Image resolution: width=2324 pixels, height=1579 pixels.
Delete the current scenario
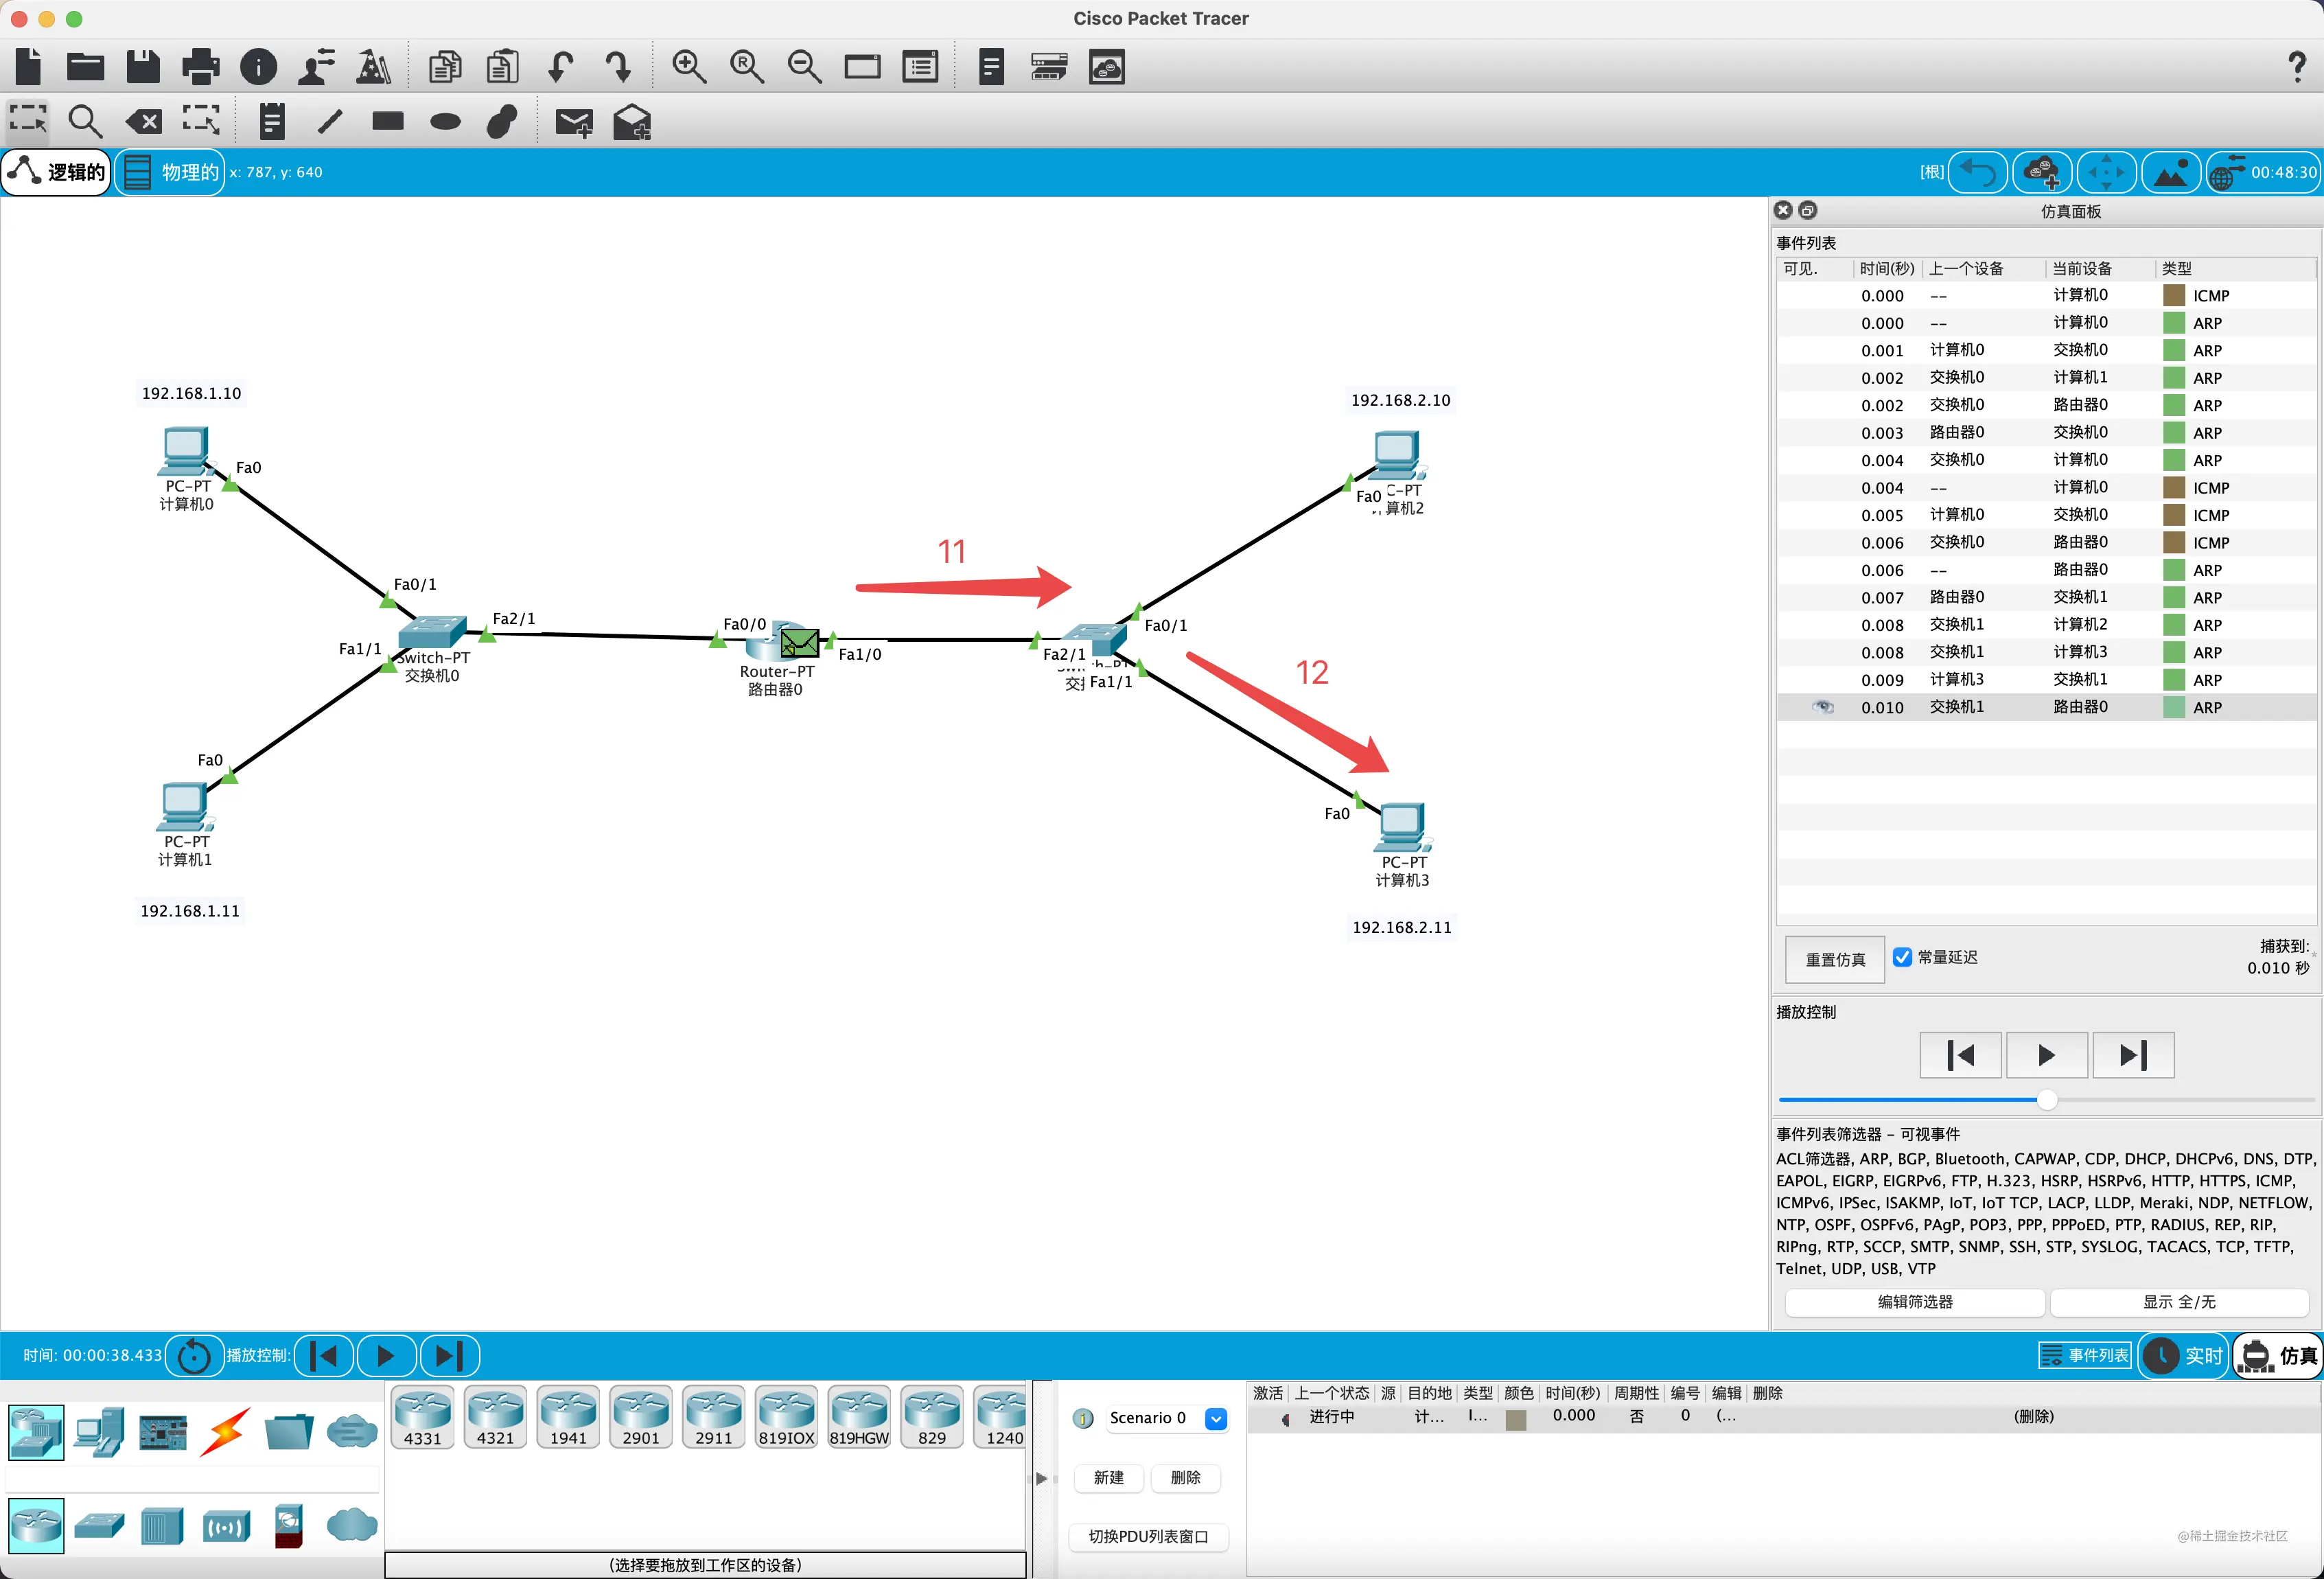[1185, 1477]
